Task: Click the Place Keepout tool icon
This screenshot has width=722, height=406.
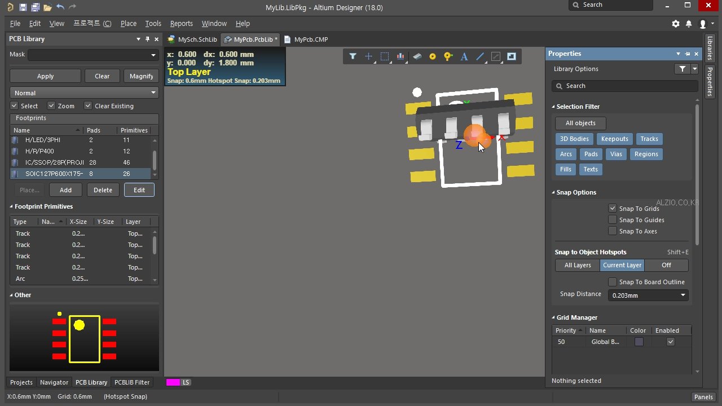Action: point(496,56)
